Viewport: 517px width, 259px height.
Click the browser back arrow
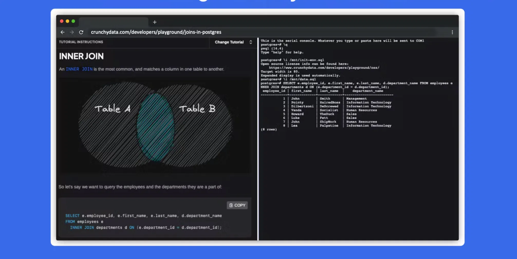pyautogui.click(x=62, y=32)
